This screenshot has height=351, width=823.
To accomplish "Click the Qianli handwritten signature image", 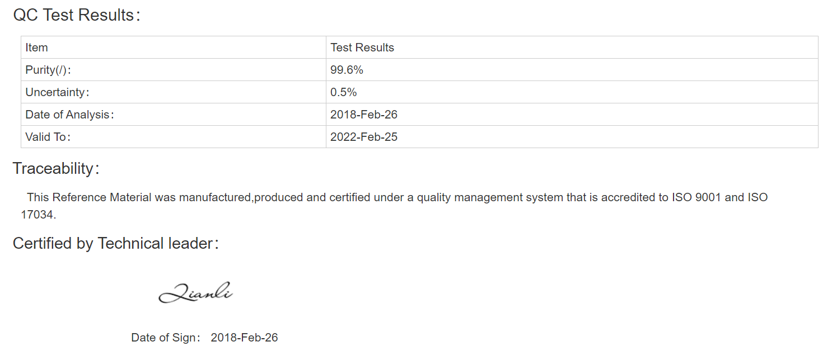I will pos(195,292).
